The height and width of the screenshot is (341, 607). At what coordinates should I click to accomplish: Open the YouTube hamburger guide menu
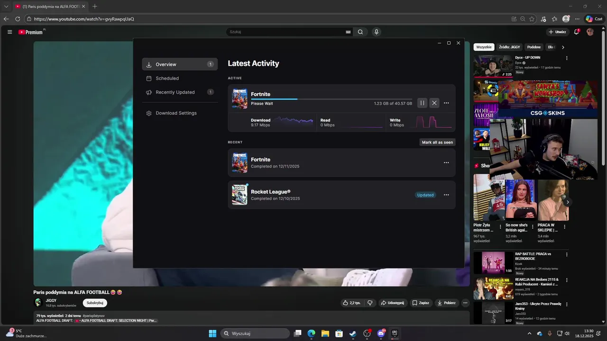click(9, 32)
